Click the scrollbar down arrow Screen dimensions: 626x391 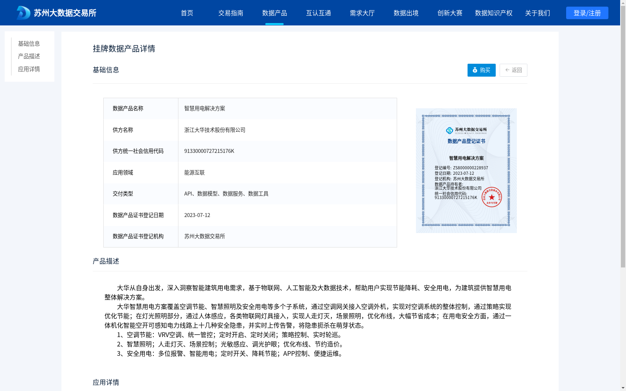pos(623,388)
